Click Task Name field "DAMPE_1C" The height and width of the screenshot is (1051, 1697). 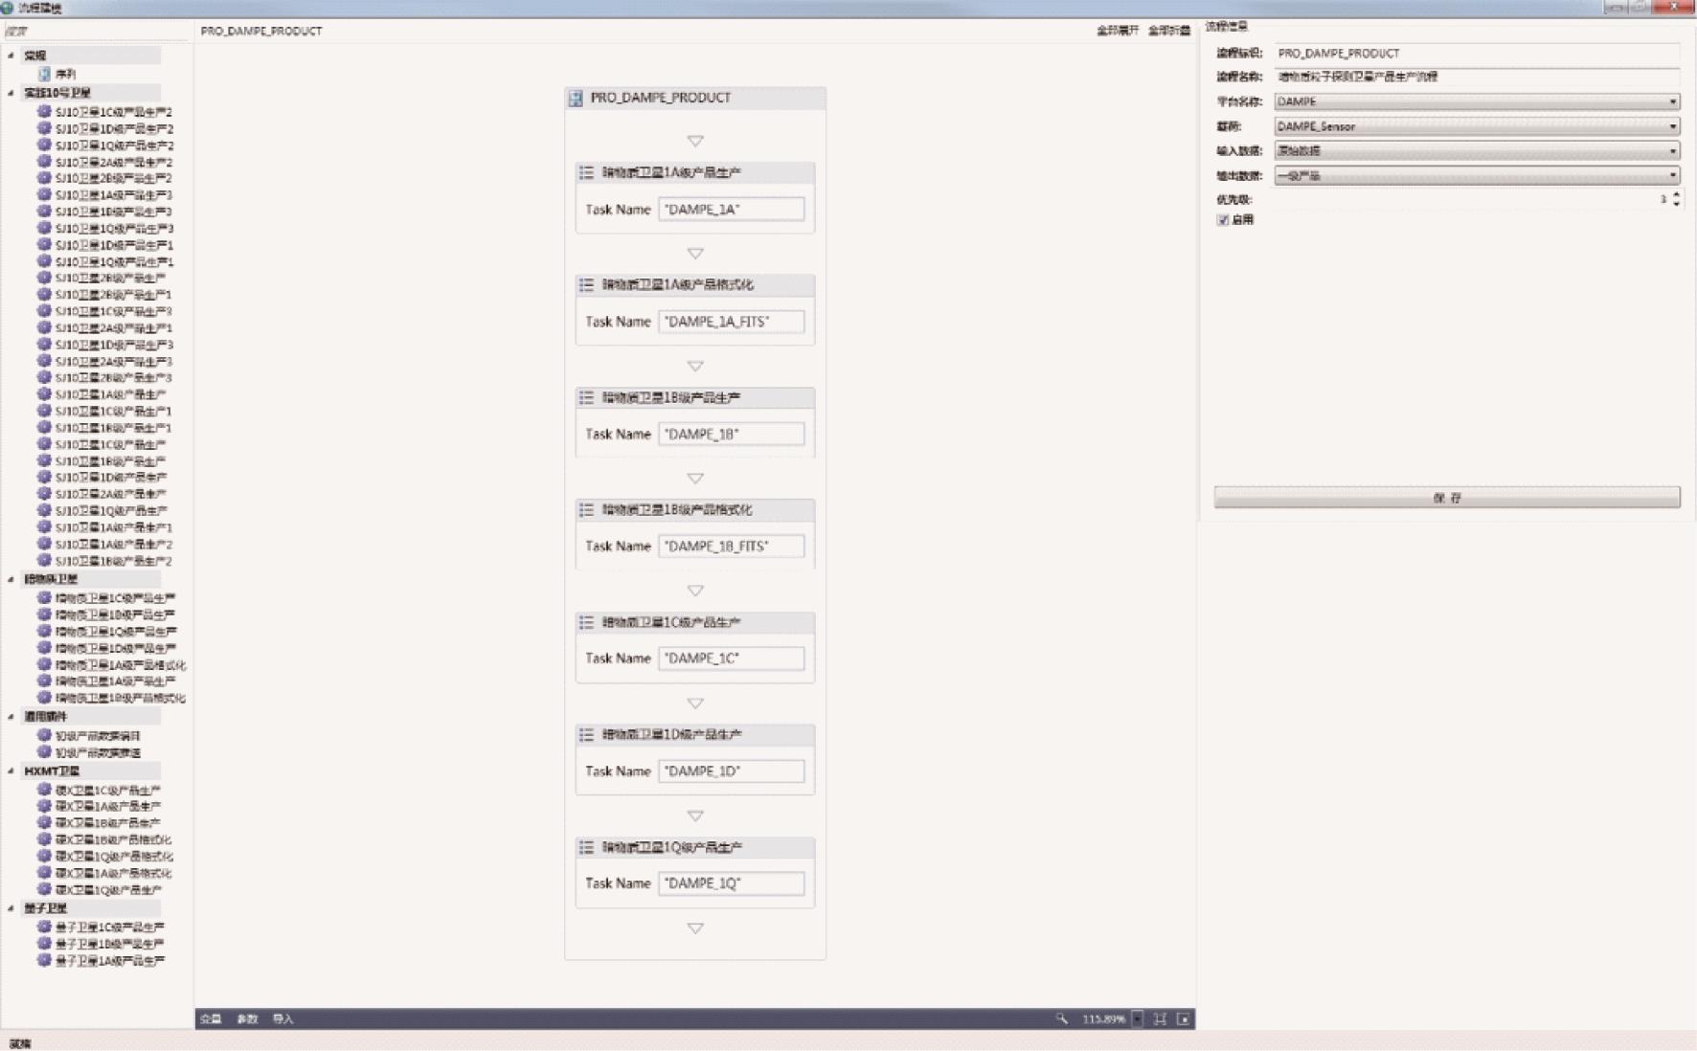click(732, 659)
